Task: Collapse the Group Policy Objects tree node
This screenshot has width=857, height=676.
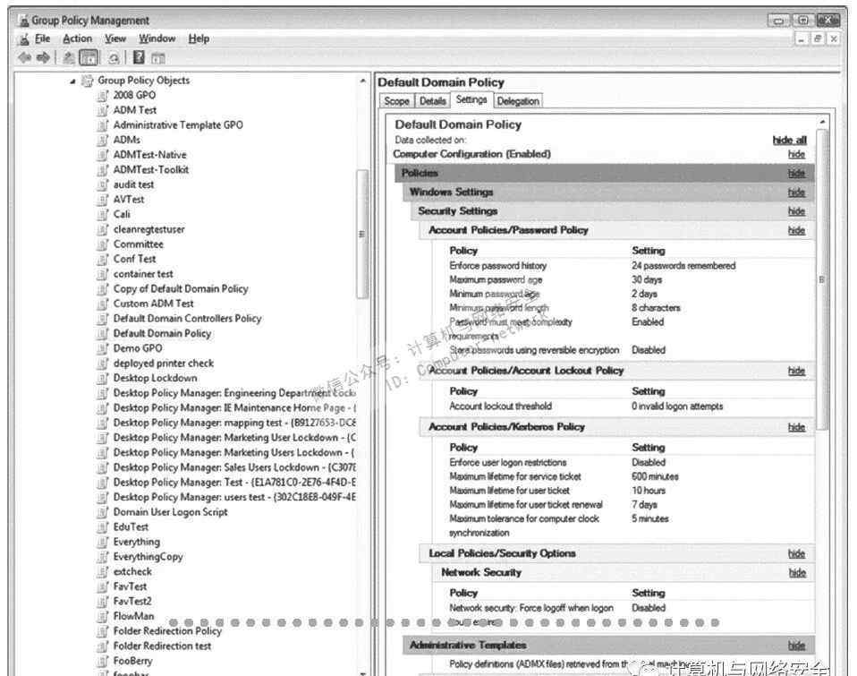Action: (72, 81)
